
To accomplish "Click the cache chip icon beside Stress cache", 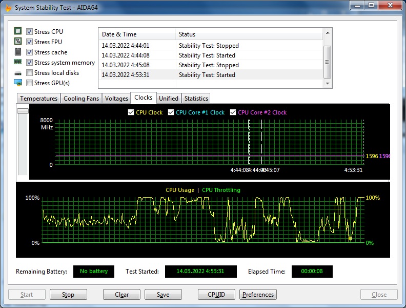I will (x=18, y=52).
